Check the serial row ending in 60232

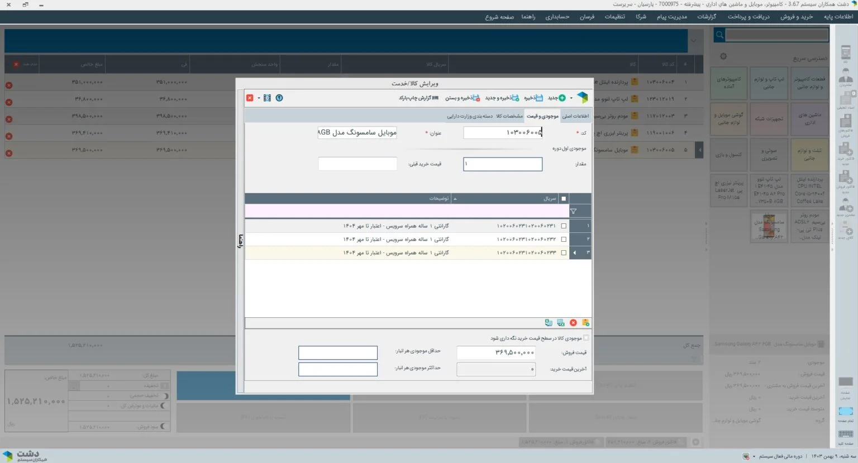(x=564, y=239)
